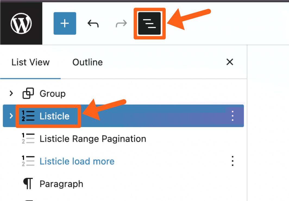This screenshot has height=201, width=289.
Task: Select the Group block label
Action: pos(52,94)
